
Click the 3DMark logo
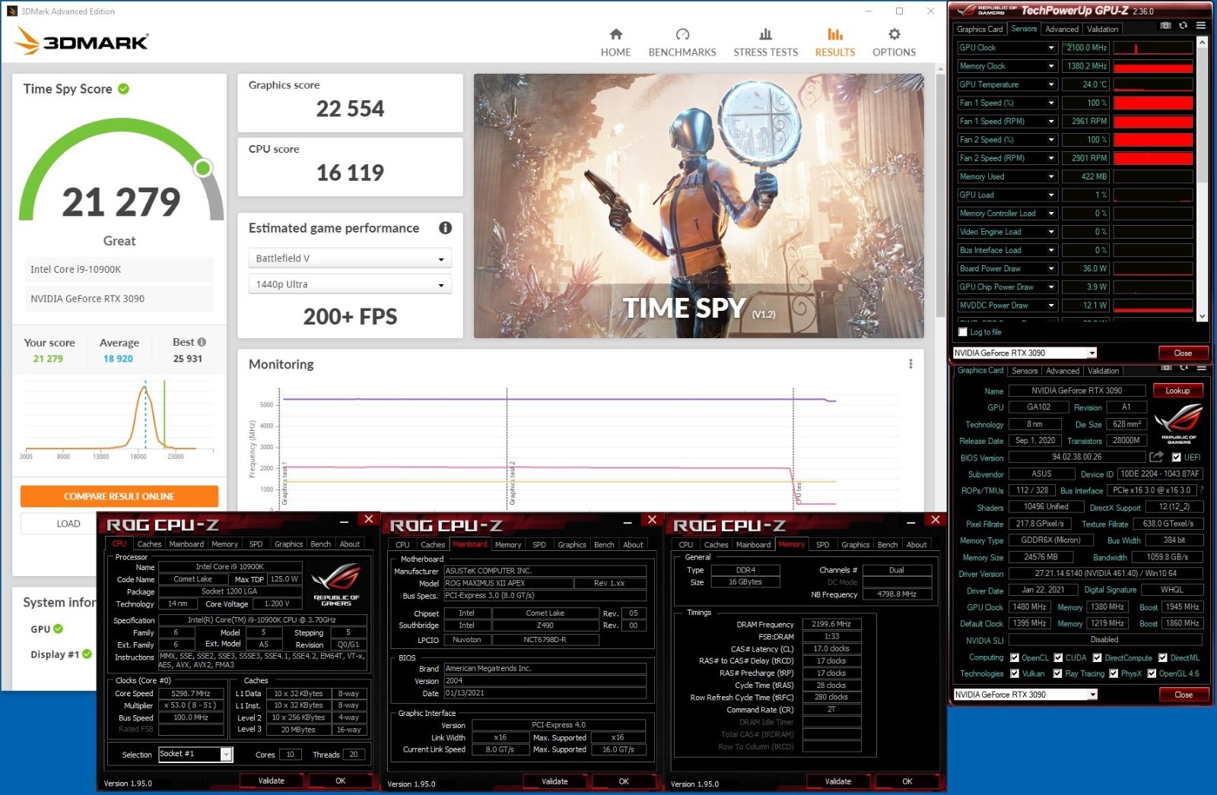click(x=81, y=41)
